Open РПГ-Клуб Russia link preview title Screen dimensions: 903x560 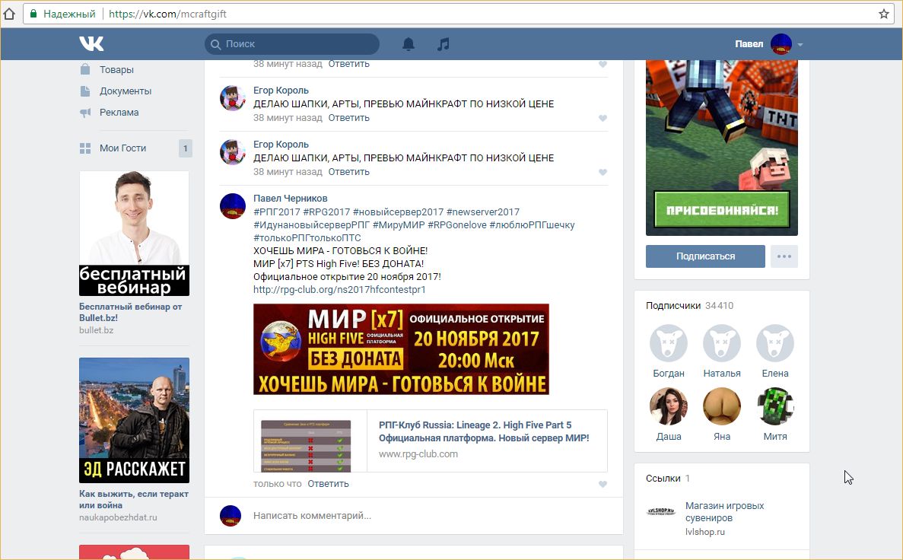(484, 431)
